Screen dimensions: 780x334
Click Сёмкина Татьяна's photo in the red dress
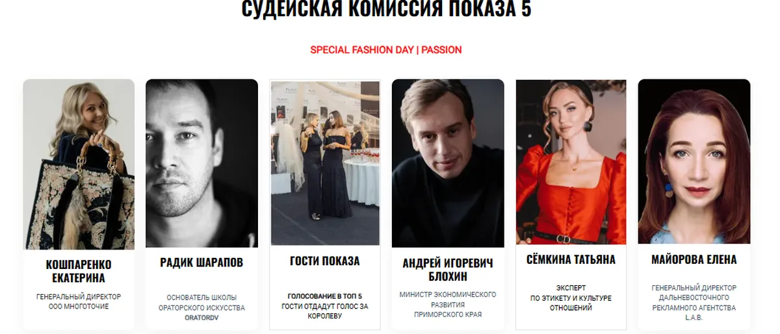[571, 162]
